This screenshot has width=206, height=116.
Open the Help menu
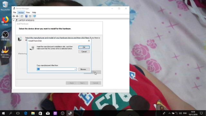pos(34,12)
